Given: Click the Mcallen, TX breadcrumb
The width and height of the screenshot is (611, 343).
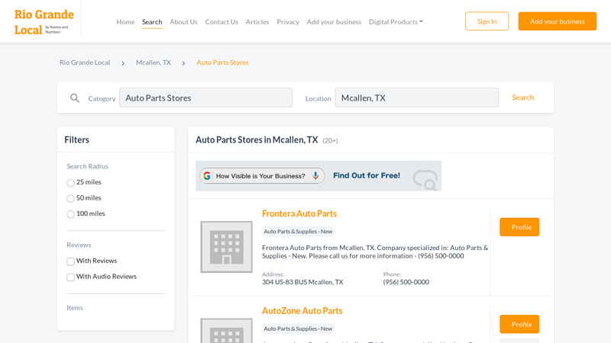Looking at the screenshot, I should [154, 63].
